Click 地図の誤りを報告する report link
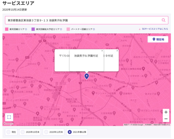This screenshot has width=174, height=139. [162, 125]
